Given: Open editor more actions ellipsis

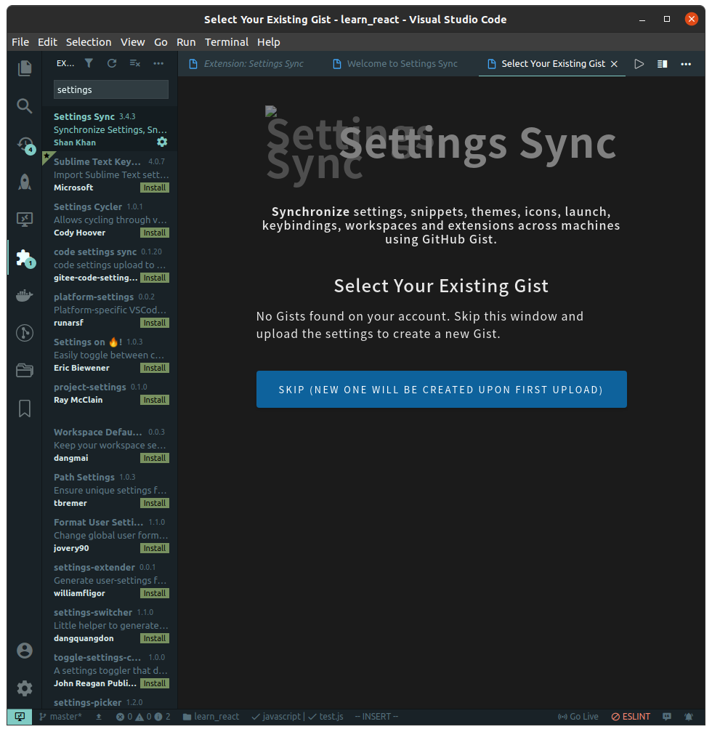Looking at the screenshot, I should 686,64.
